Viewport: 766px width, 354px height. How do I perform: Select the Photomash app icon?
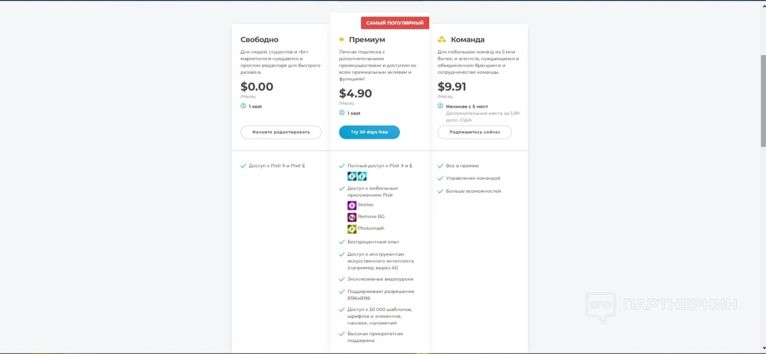pyautogui.click(x=352, y=229)
